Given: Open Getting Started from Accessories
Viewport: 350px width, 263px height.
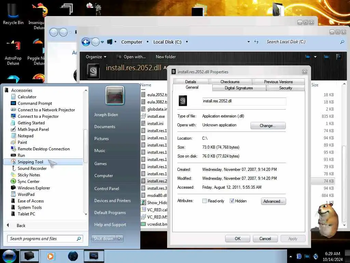Looking at the screenshot, I should coord(31,123).
